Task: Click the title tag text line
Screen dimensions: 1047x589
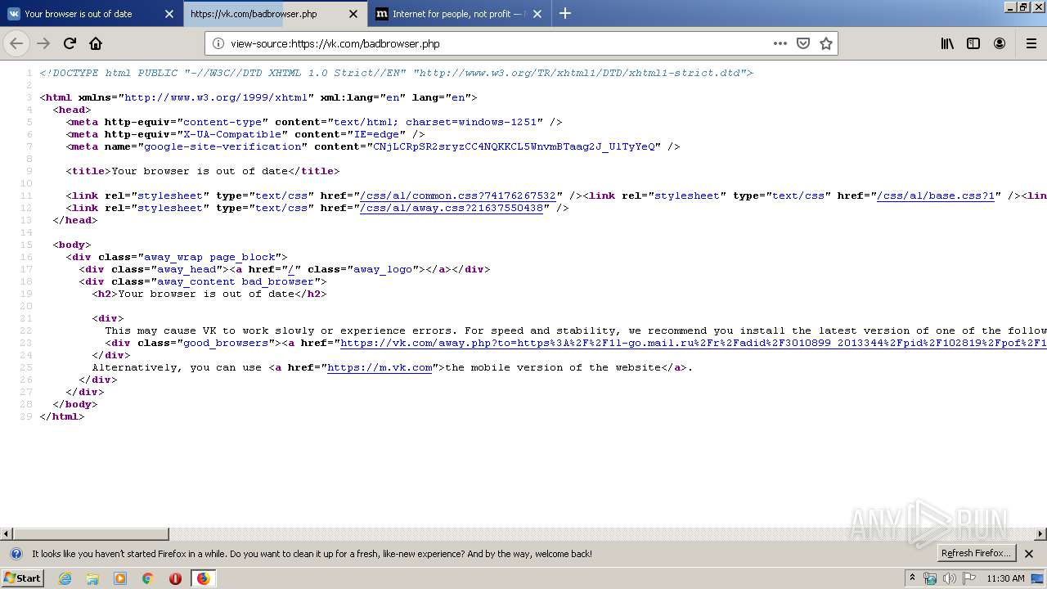Action: (203, 171)
